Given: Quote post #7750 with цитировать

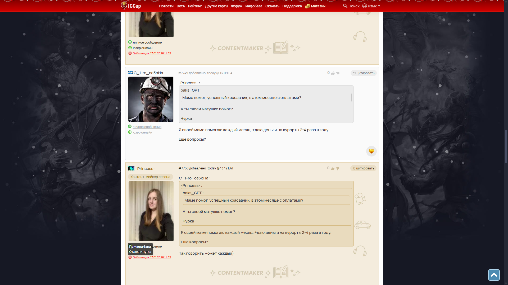Looking at the screenshot, I should pyautogui.click(x=363, y=168).
